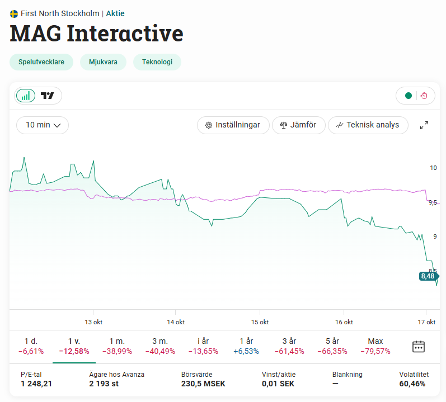Click the Swedish flag icon
This screenshot has height=402, width=446.
[x=14, y=13]
